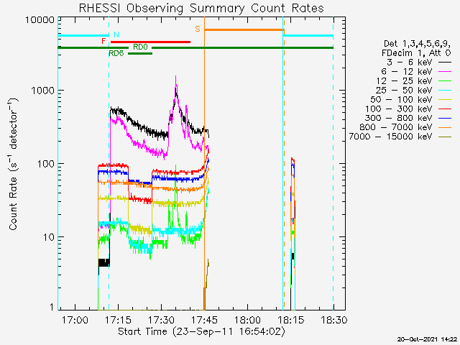Click the '1000' y-axis tick label
This screenshot has height=345, width=460.
click(43, 91)
